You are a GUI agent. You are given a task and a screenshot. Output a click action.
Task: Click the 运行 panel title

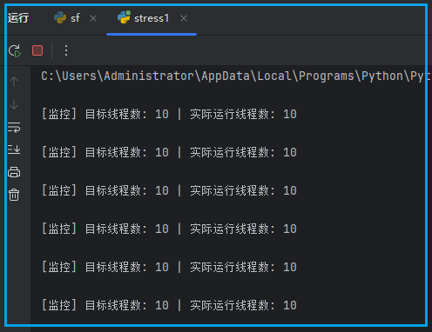[18, 18]
